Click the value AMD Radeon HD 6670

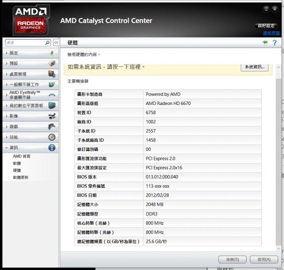point(168,103)
